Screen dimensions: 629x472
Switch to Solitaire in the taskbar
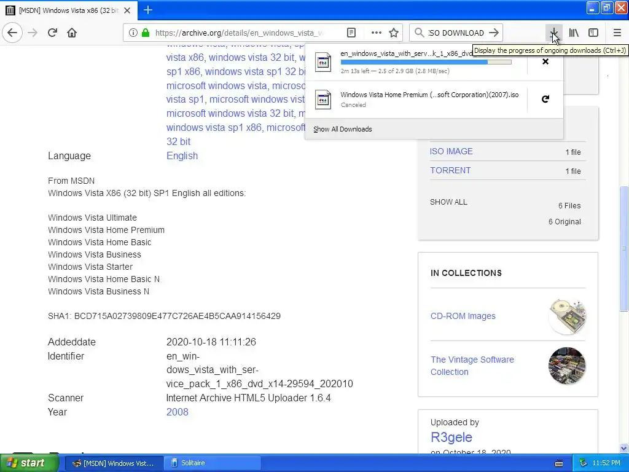click(213, 463)
